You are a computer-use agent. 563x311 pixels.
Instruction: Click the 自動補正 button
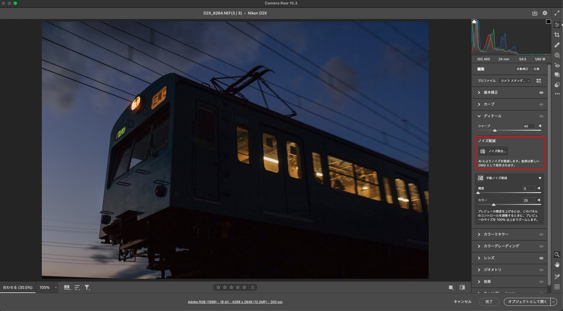tap(522, 69)
